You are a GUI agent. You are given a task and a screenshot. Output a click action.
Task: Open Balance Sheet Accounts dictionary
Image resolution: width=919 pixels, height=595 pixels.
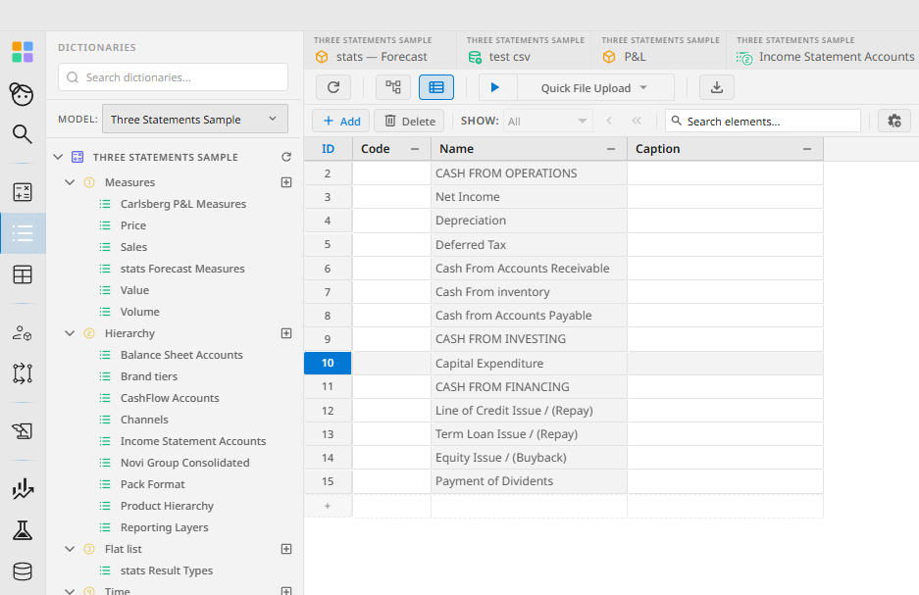coord(181,355)
